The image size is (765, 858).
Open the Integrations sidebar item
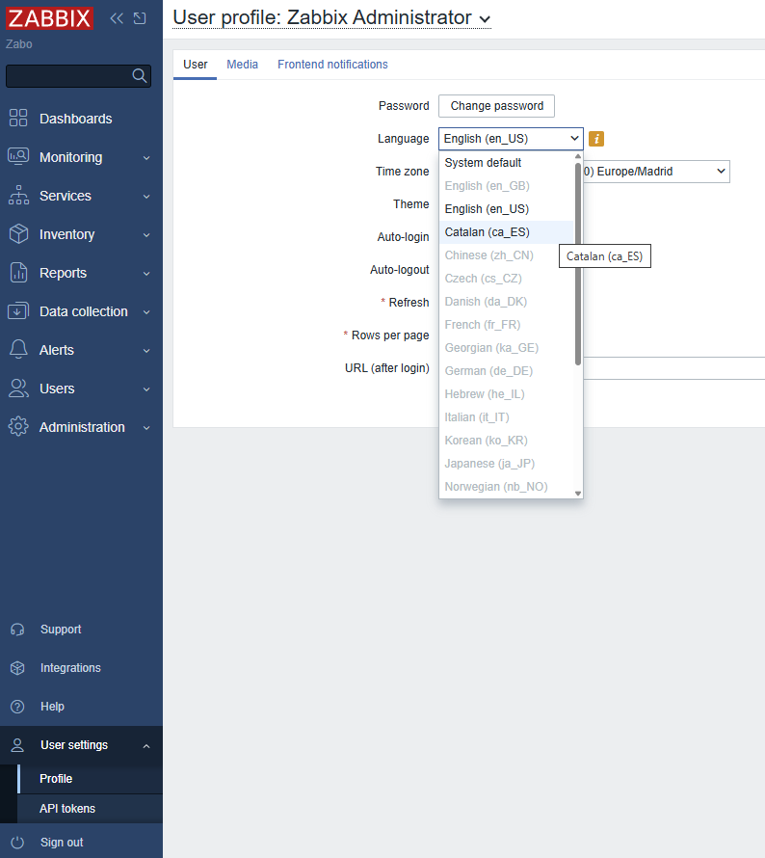70,668
